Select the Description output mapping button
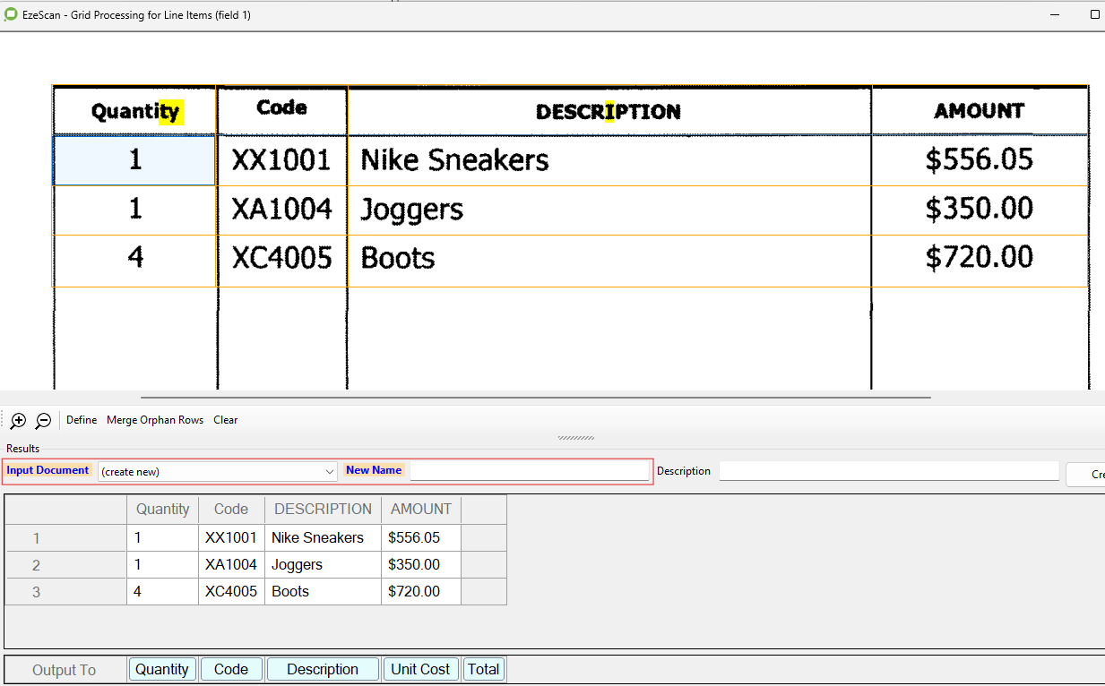This screenshot has width=1105, height=686. 323,669
